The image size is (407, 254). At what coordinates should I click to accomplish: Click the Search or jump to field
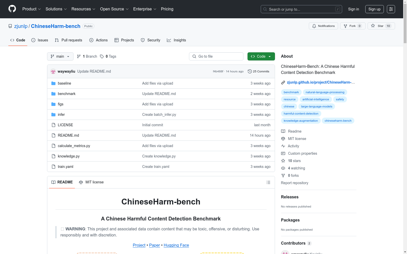click(x=301, y=9)
